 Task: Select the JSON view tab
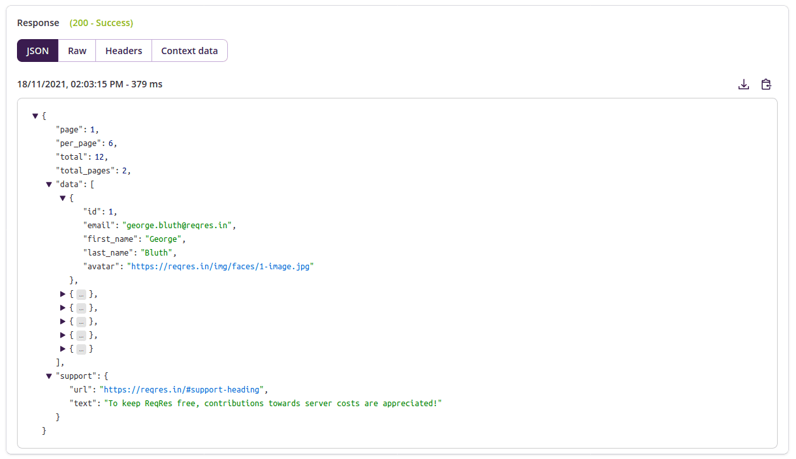click(37, 50)
